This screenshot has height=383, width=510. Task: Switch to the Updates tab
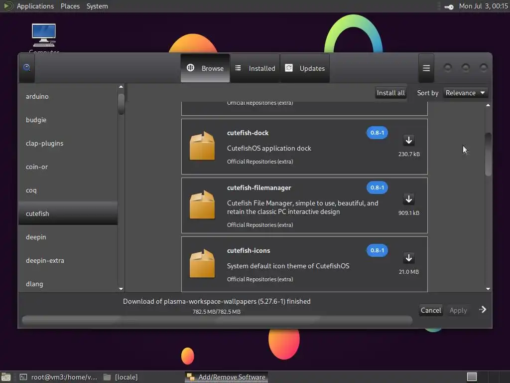(x=305, y=68)
